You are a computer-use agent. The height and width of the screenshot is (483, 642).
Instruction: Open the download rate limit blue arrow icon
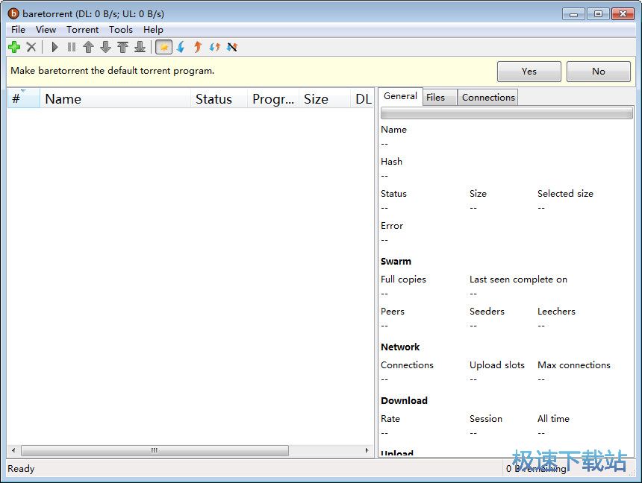[x=180, y=47]
